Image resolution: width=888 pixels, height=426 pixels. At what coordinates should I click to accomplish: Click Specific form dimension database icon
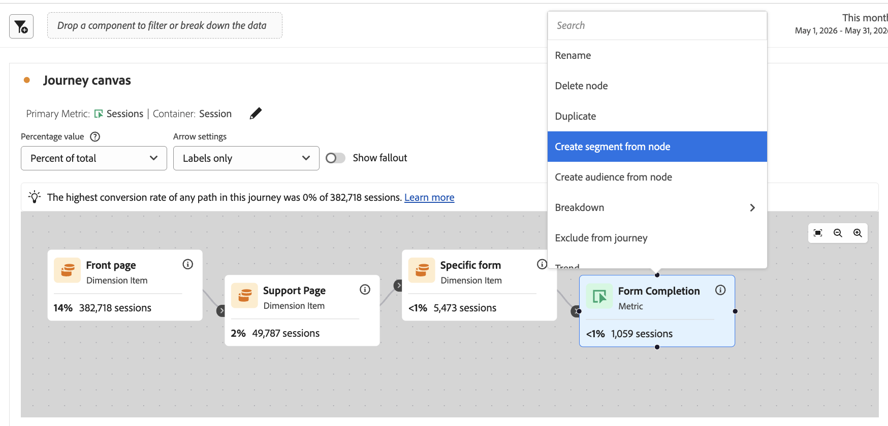click(x=422, y=270)
